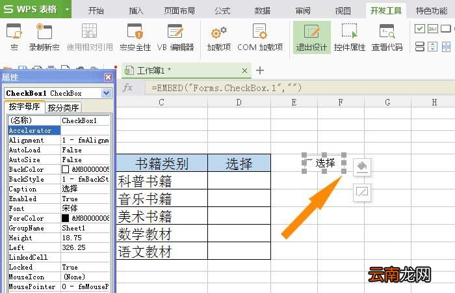The width and height of the screenshot is (455, 293).
Task: Open the 页面布局 ribbon tab
Action: 179,11
